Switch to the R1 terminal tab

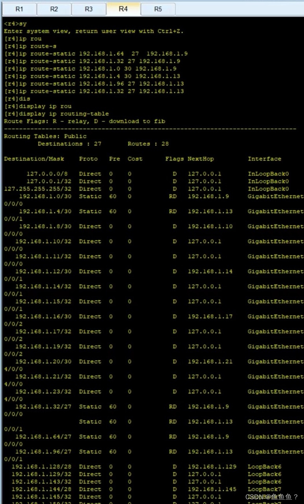[x=19, y=9]
